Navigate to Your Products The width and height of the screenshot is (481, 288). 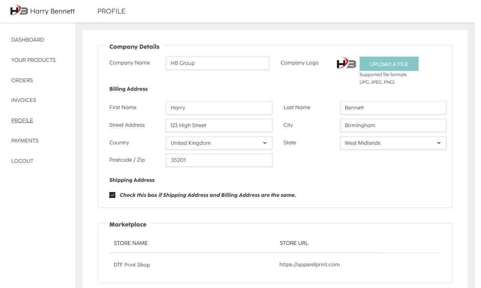click(x=33, y=60)
